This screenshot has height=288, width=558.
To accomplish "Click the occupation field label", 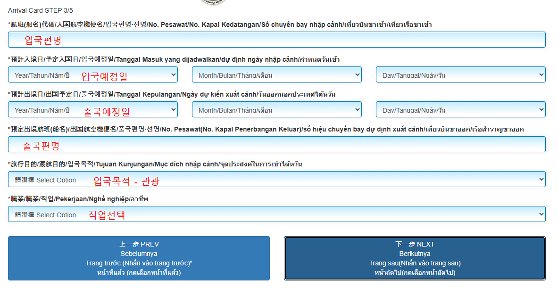I will pyautogui.click(x=78, y=199).
